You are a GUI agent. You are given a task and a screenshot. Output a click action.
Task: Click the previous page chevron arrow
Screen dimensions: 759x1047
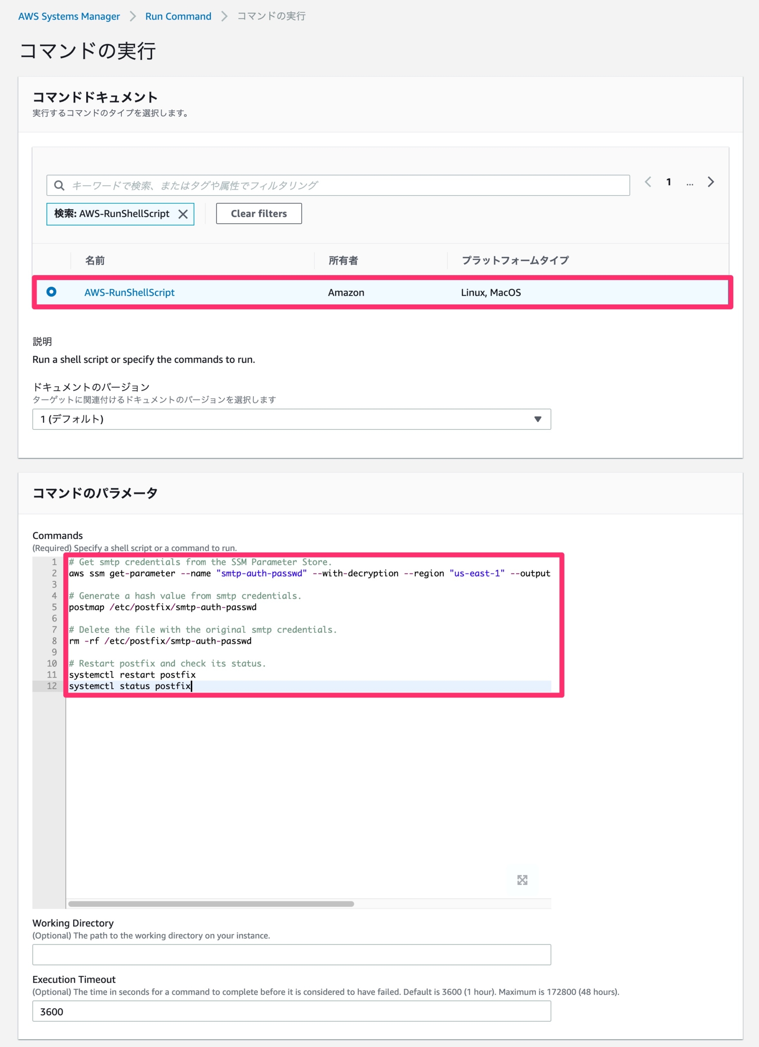point(648,182)
